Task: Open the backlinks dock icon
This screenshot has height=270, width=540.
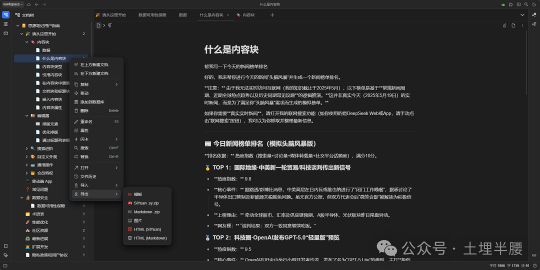Action: 534,255
